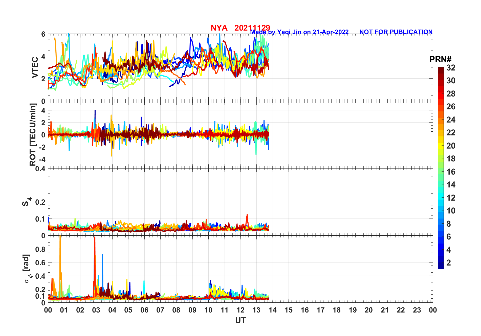Select the "30" label on the PRN colorbar

(x=451, y=81)
